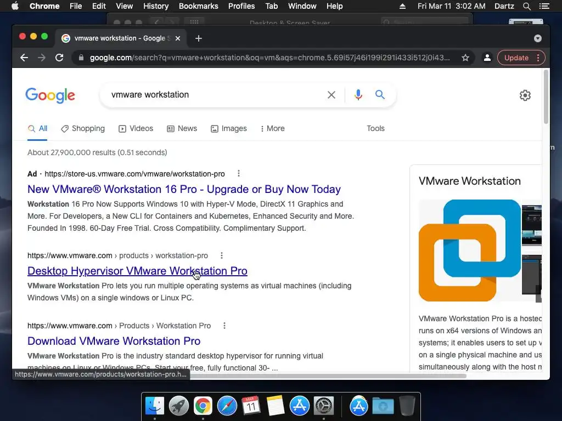Image resolution: width=562 pixels, height=421 pixels.
Task: Go back with the browser back arrow
Action: [x=24, y=58]
